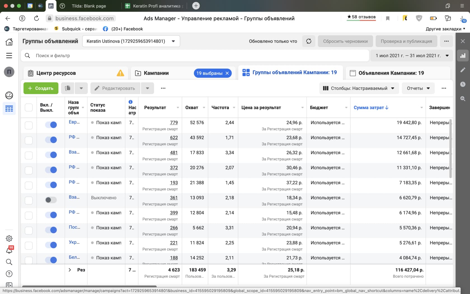This screenshot has height=294, width=470.
Task: Open the Ads Manager home icon
Action: (x=9, y=42)
